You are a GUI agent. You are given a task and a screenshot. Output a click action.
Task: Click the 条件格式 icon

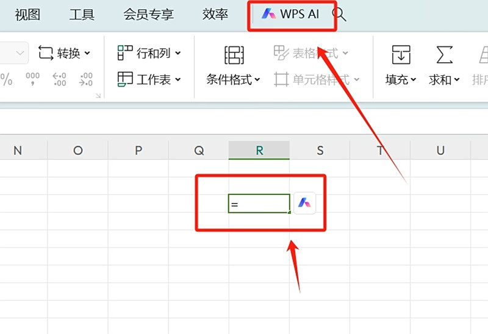point(234,55)
